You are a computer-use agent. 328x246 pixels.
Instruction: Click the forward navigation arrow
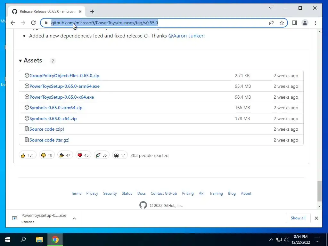[23, 23]
